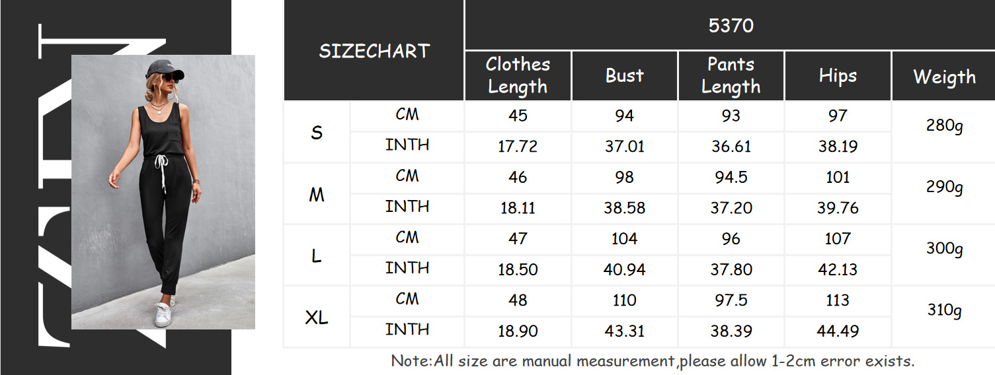
Task: Click the Clothes Length column header
Action: (518, 75)
